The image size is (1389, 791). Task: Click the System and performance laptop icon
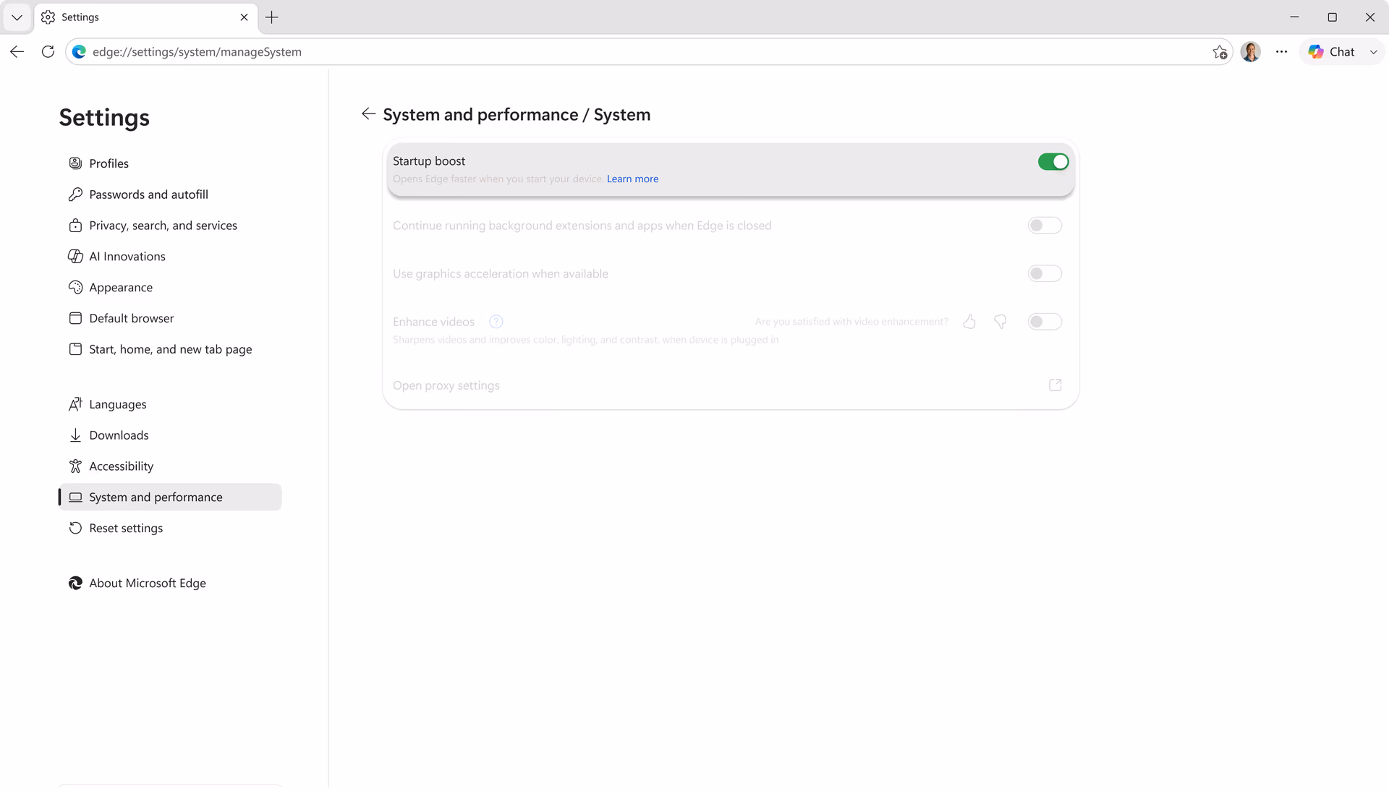click(75, 497)
